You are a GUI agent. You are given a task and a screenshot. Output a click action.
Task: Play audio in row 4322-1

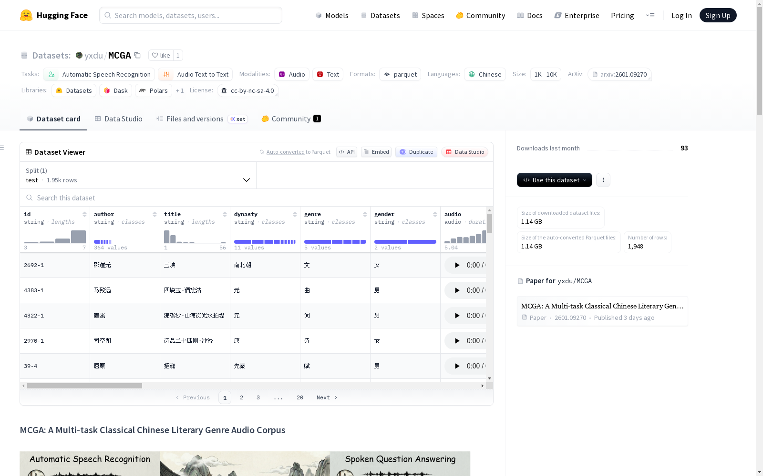point(457,316)
